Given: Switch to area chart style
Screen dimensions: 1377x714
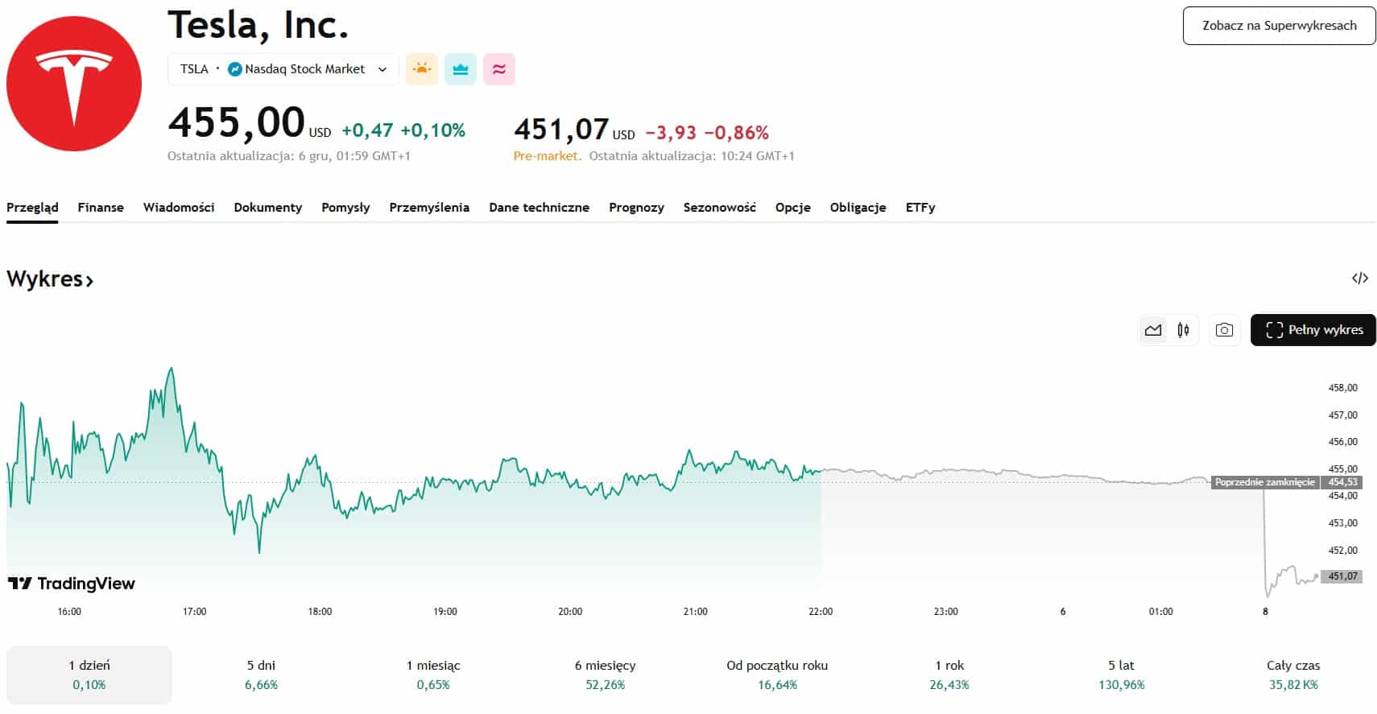Looking at the screenshot, I should click(1153, 330).
